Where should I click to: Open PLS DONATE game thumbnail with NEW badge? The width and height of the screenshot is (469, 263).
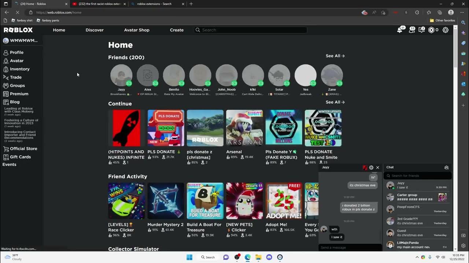pyautogui.click(x=166, y=128)
